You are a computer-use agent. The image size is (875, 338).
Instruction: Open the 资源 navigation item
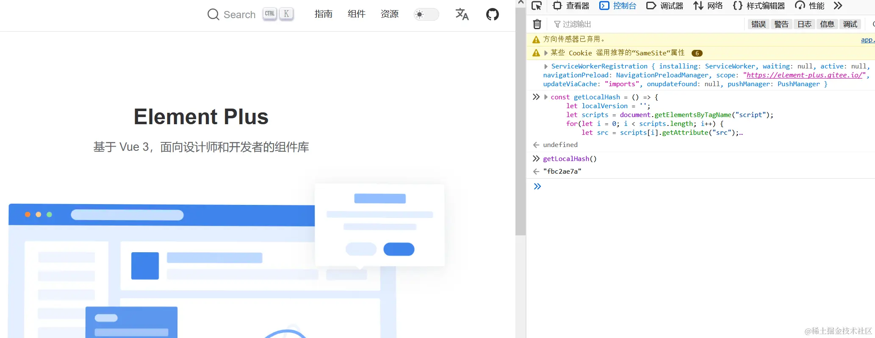click(x=389, y=14)
